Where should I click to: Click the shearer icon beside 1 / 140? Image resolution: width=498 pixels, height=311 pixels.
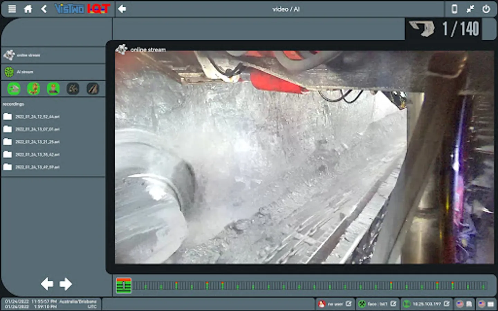point(422,28)
